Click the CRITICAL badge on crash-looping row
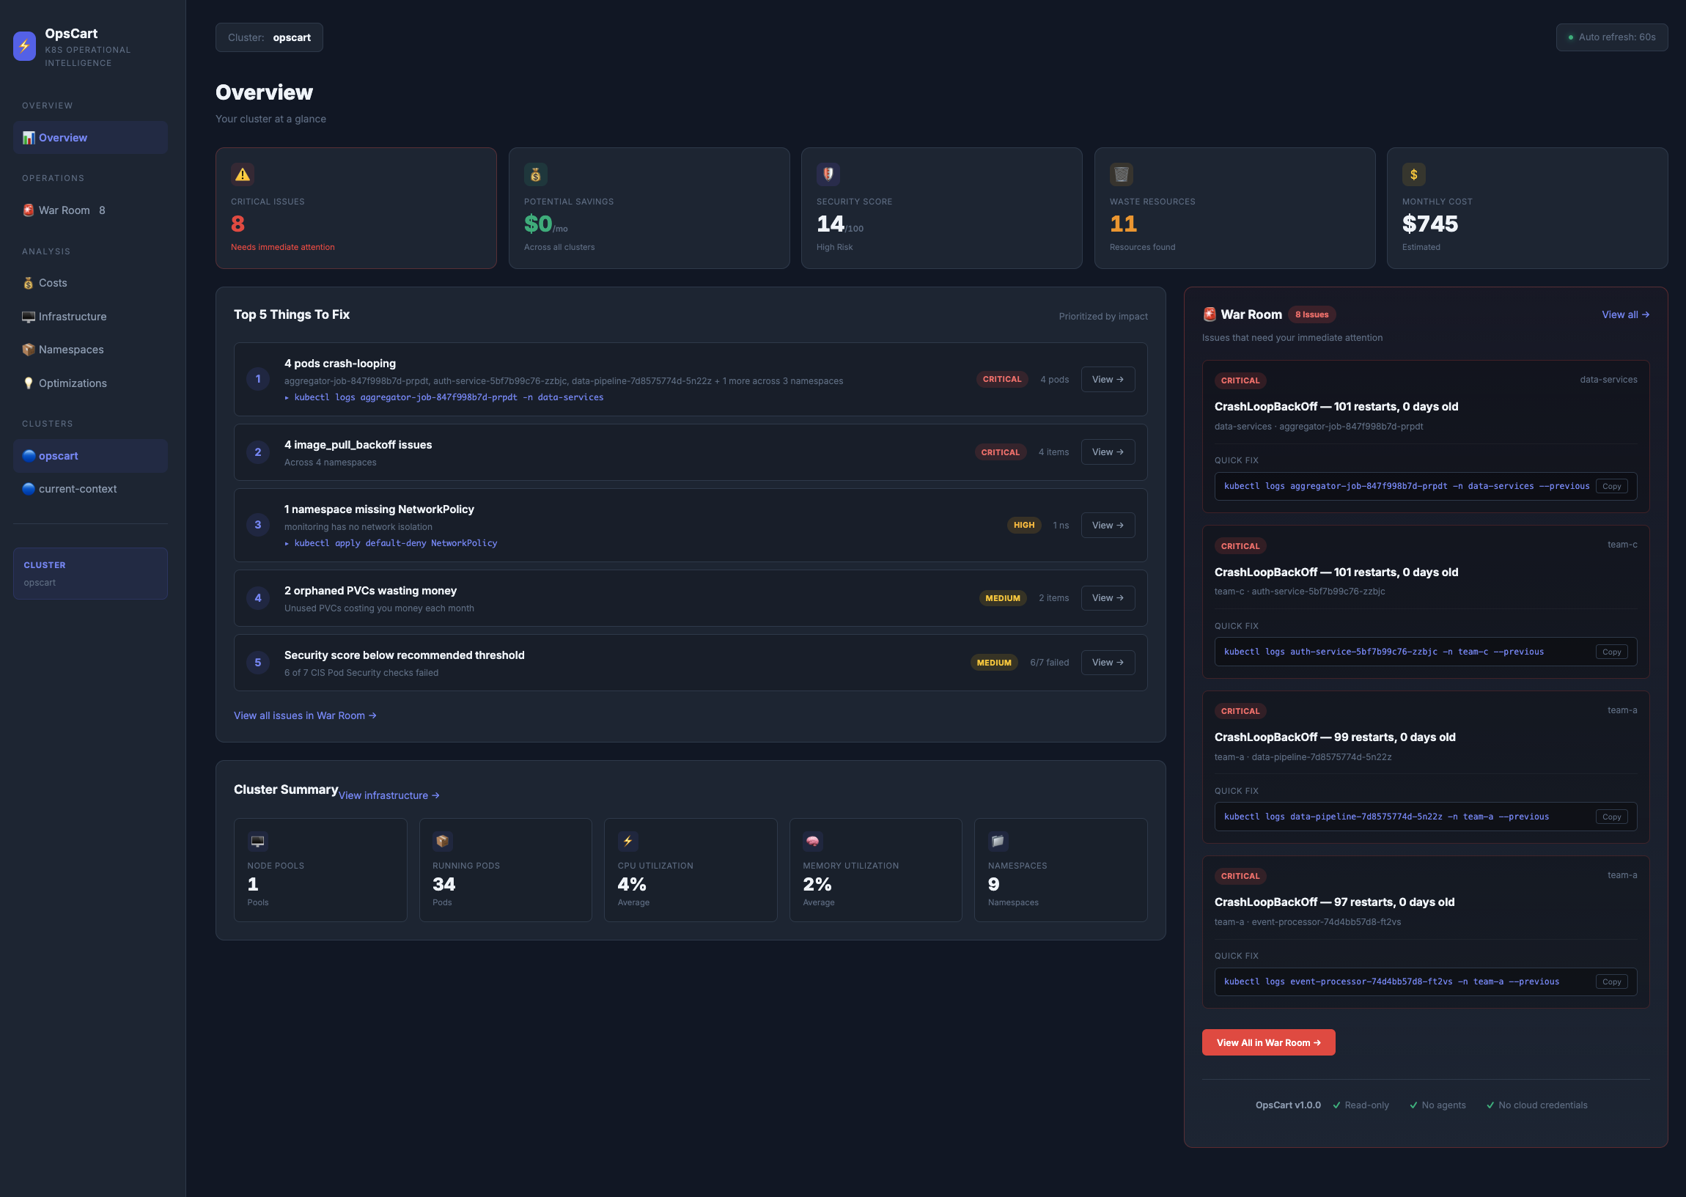1686x1197 pixels. point(1002,380)
